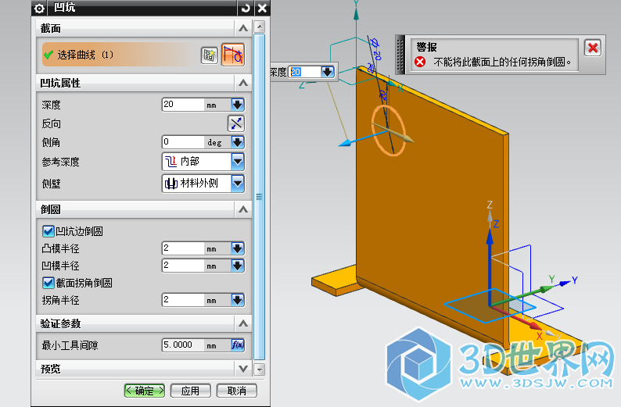The height and width of the screenshot is (407, 621).
Task: Click the 反向 reverse direction icon
Action: pyautogui.click(x=236, y=123)
